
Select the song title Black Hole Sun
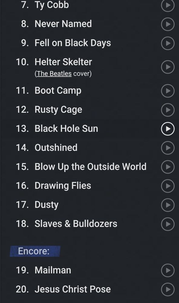(x=66, y=128)
